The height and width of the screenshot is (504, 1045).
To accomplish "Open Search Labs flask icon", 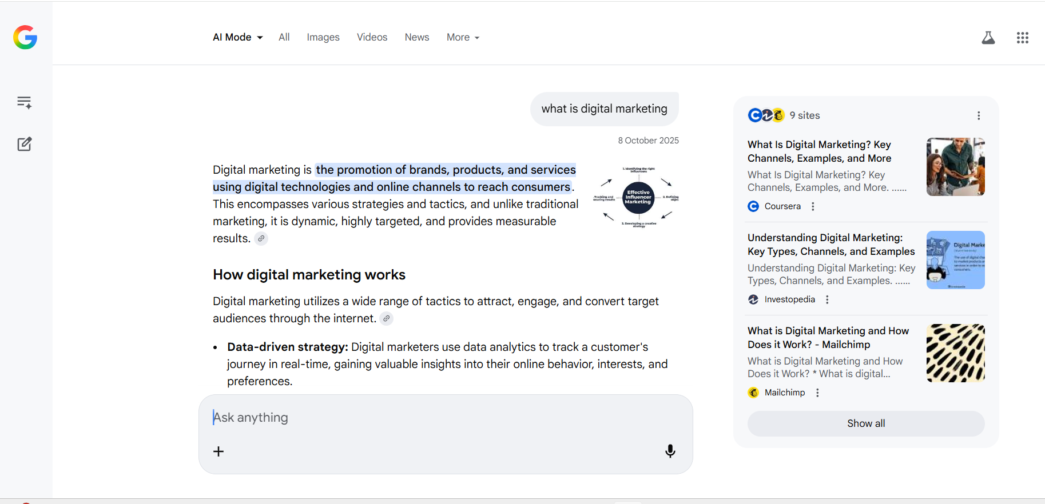I will tap(988, 38).
